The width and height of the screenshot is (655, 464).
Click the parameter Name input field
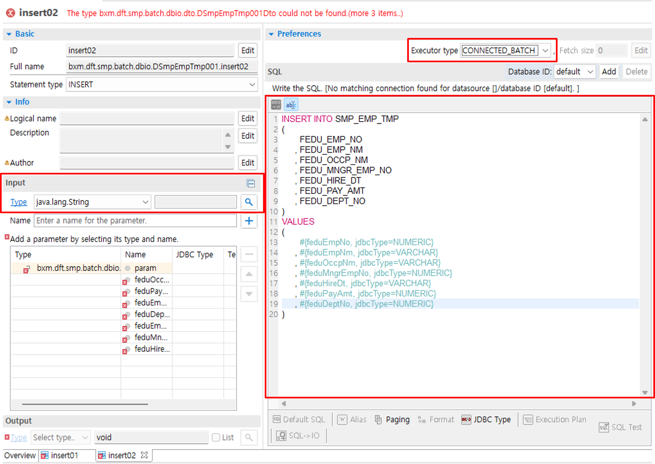135,221
